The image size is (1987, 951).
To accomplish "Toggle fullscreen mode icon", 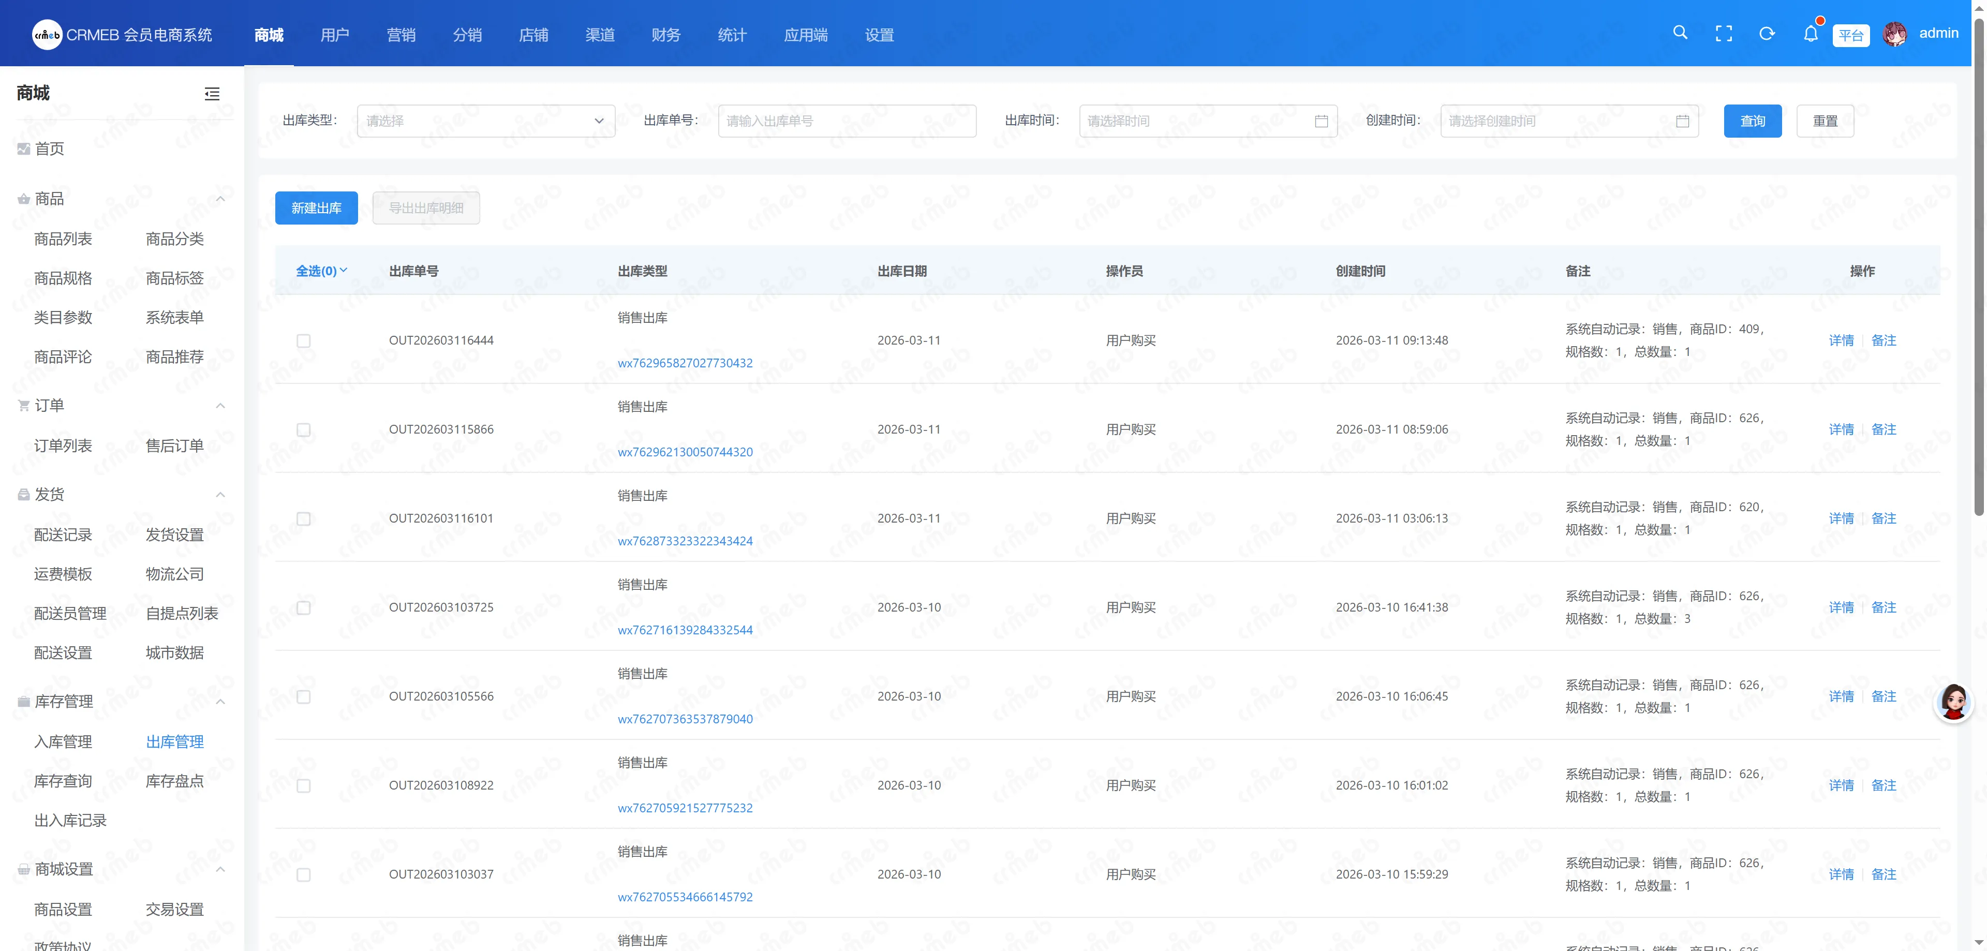I will click(x=1723, y=33).
